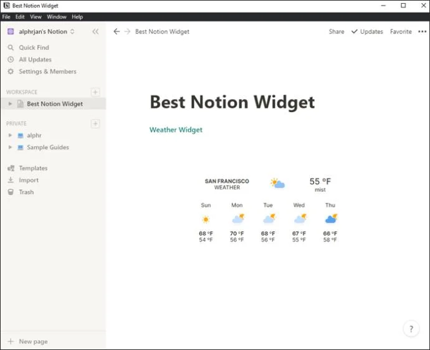
Task: Expand the Sample Guides page tree
Action: (x=10, y=148)
